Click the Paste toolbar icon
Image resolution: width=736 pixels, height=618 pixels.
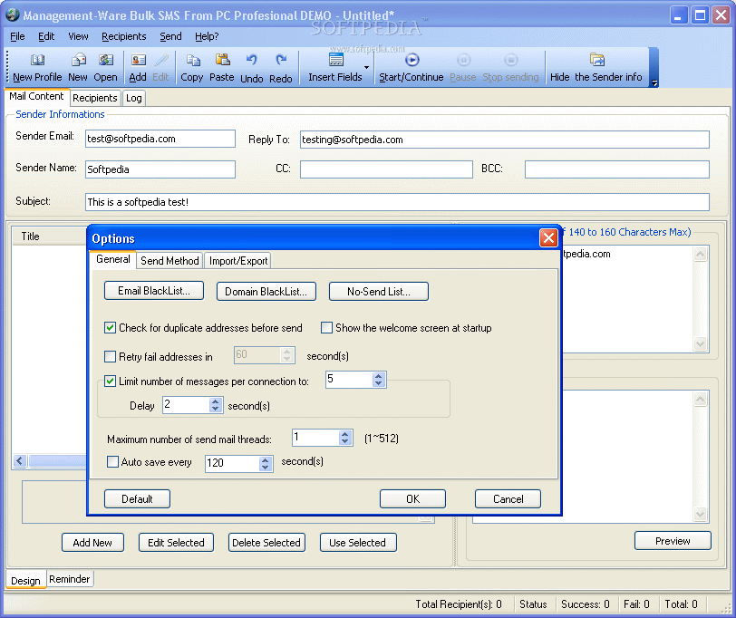point(222,60)
